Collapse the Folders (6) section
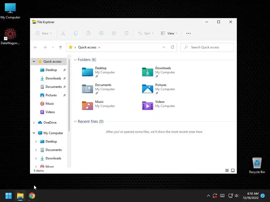The image size is (270, 202). (x=75, y=60)
